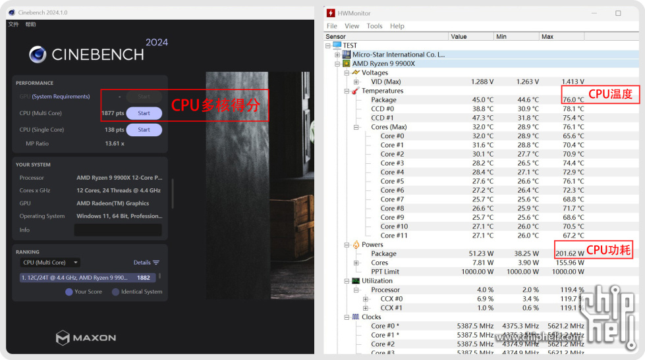This screenshot has height=360, width=645.
Task: Click the Utilization monitor icon
Action: pyautogui.click(x=356, y=280)
